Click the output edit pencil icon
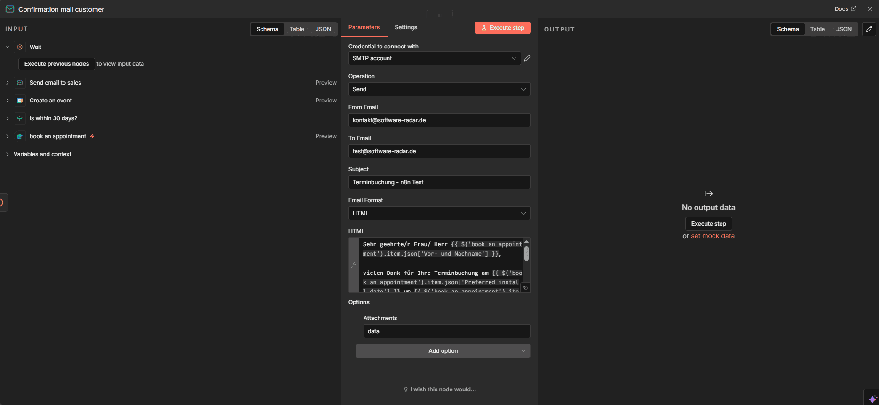Image resolution: width=879 pixels, height=405 pixels. pos(869,29)
